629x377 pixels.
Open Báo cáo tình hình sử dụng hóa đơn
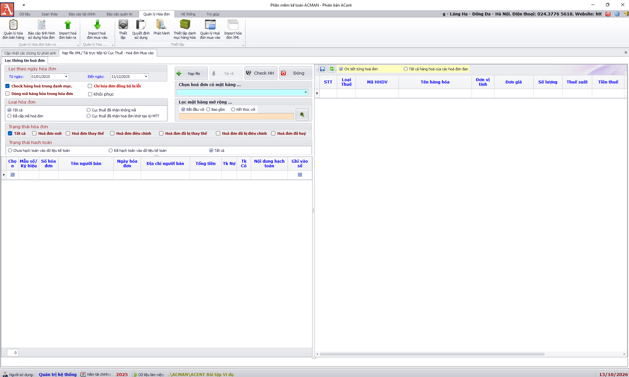point(41,29)
